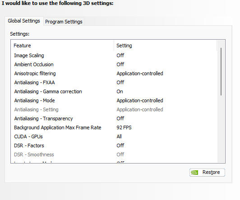Viewport: 240px width, 200px height.
Task: Click the NVIDIA logo icon on Restore button
Action: pyautogui.click(x=194, y=173)
